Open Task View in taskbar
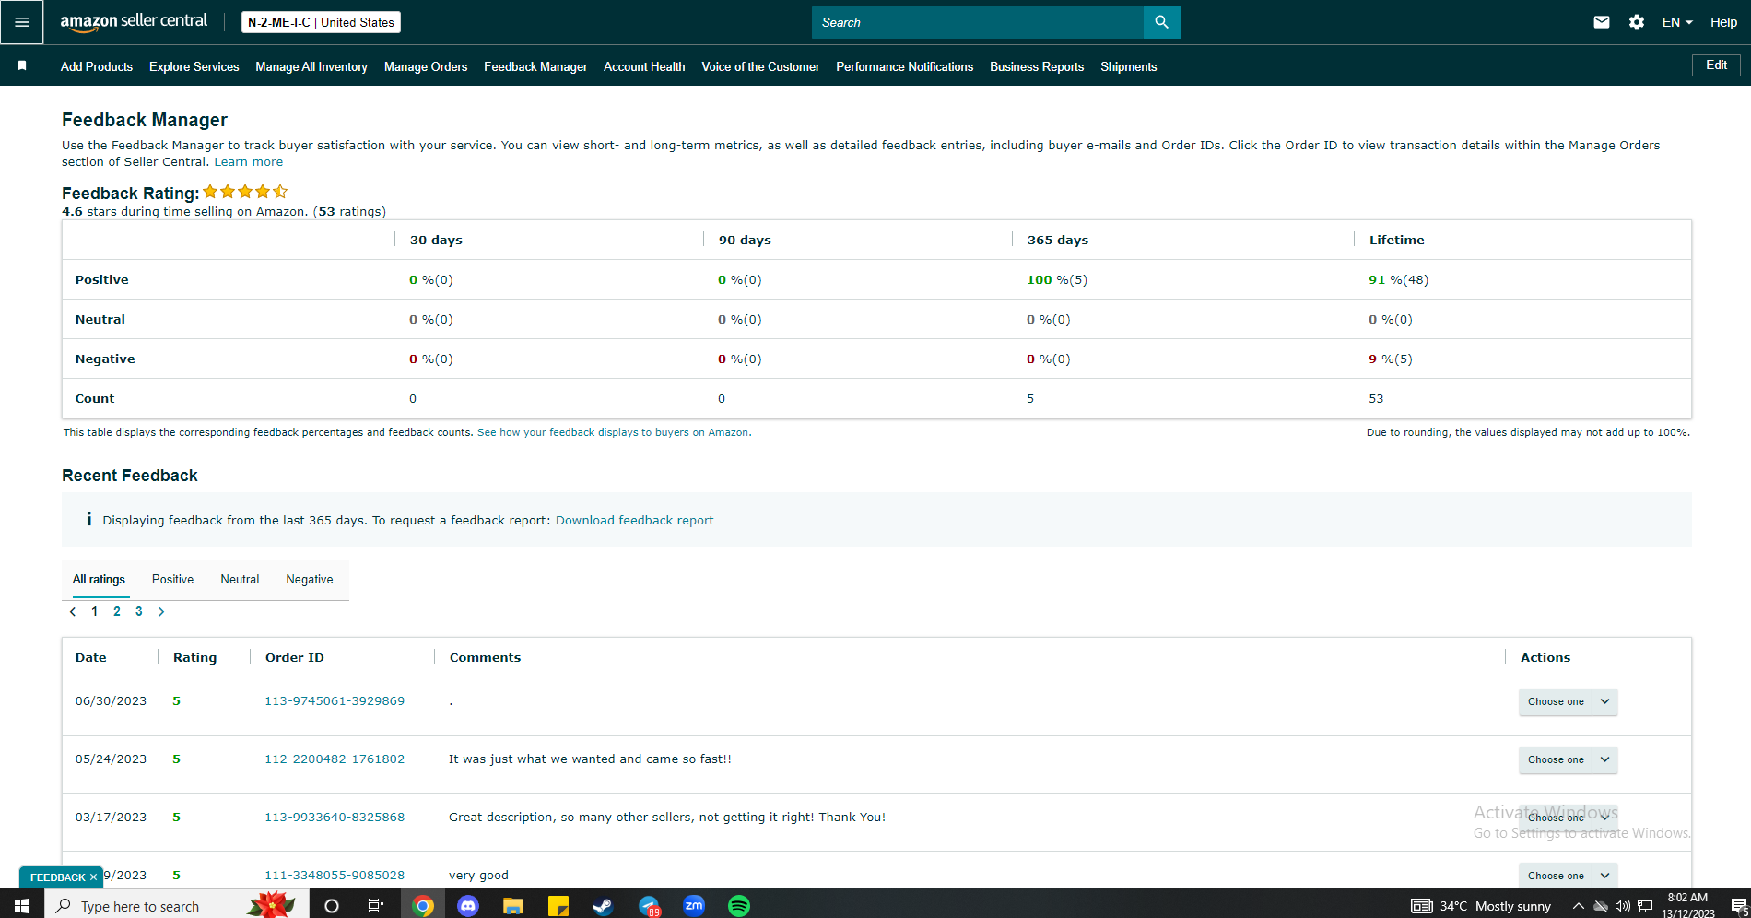 (x=376, y=906)
